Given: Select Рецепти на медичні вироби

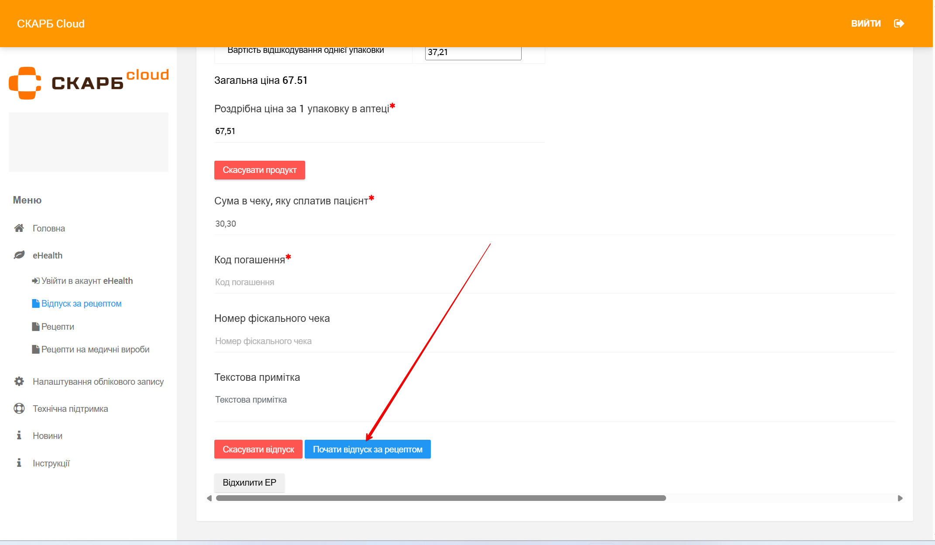Looking at the screenshot, I should click(95, 349).
